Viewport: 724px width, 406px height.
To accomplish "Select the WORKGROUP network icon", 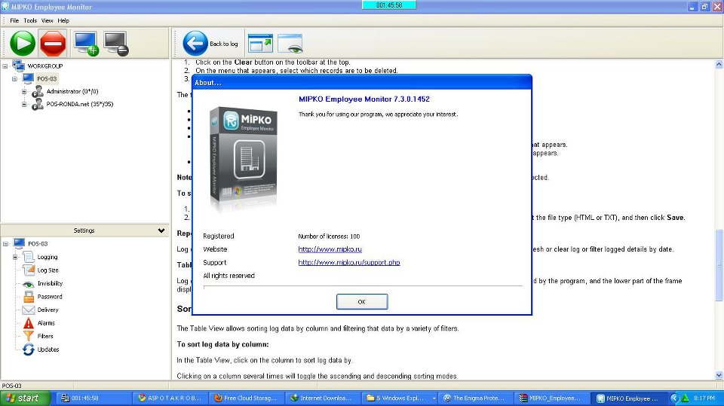I will (18, 66).
